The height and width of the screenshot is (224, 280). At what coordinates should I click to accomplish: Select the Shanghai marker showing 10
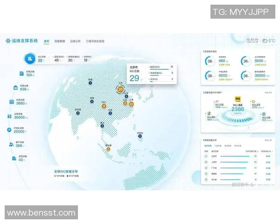(x=131, y=104)
